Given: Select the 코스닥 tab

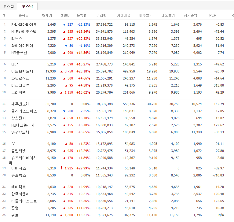Looking at the screenshot, I should [27, 6].
